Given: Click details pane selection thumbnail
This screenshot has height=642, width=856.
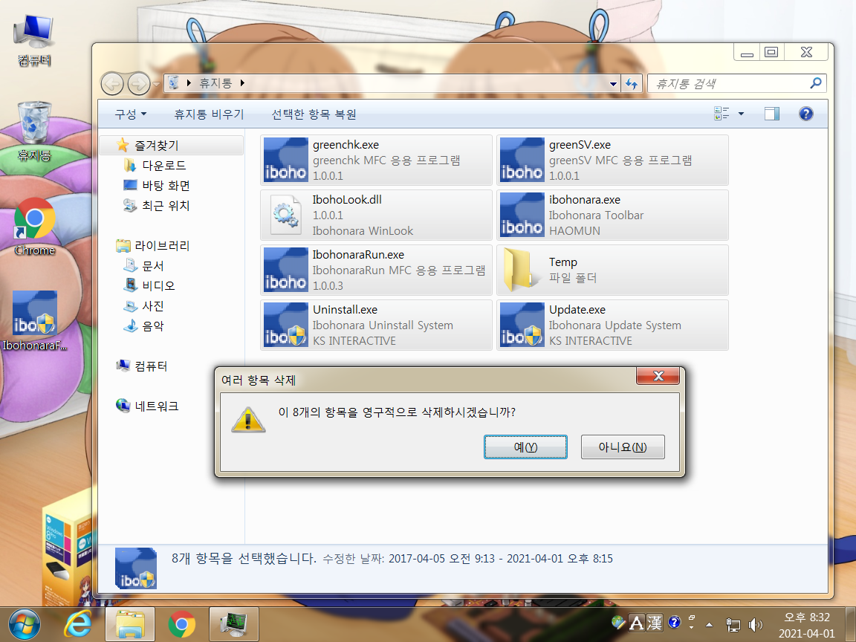Looking at the screenshot, I should pyautogui.click(x=136, y=568).
